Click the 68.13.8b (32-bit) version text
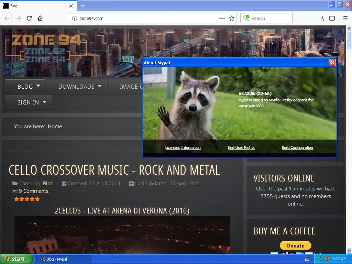 click(255, 93)
